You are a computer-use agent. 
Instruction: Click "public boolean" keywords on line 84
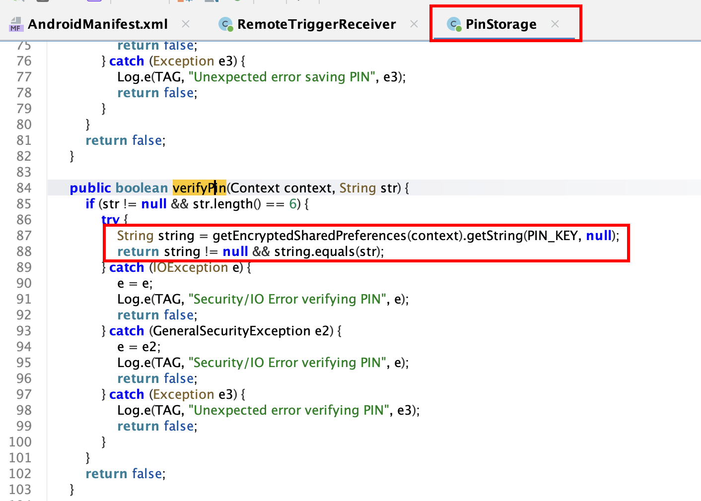click(x=119, y=188)
